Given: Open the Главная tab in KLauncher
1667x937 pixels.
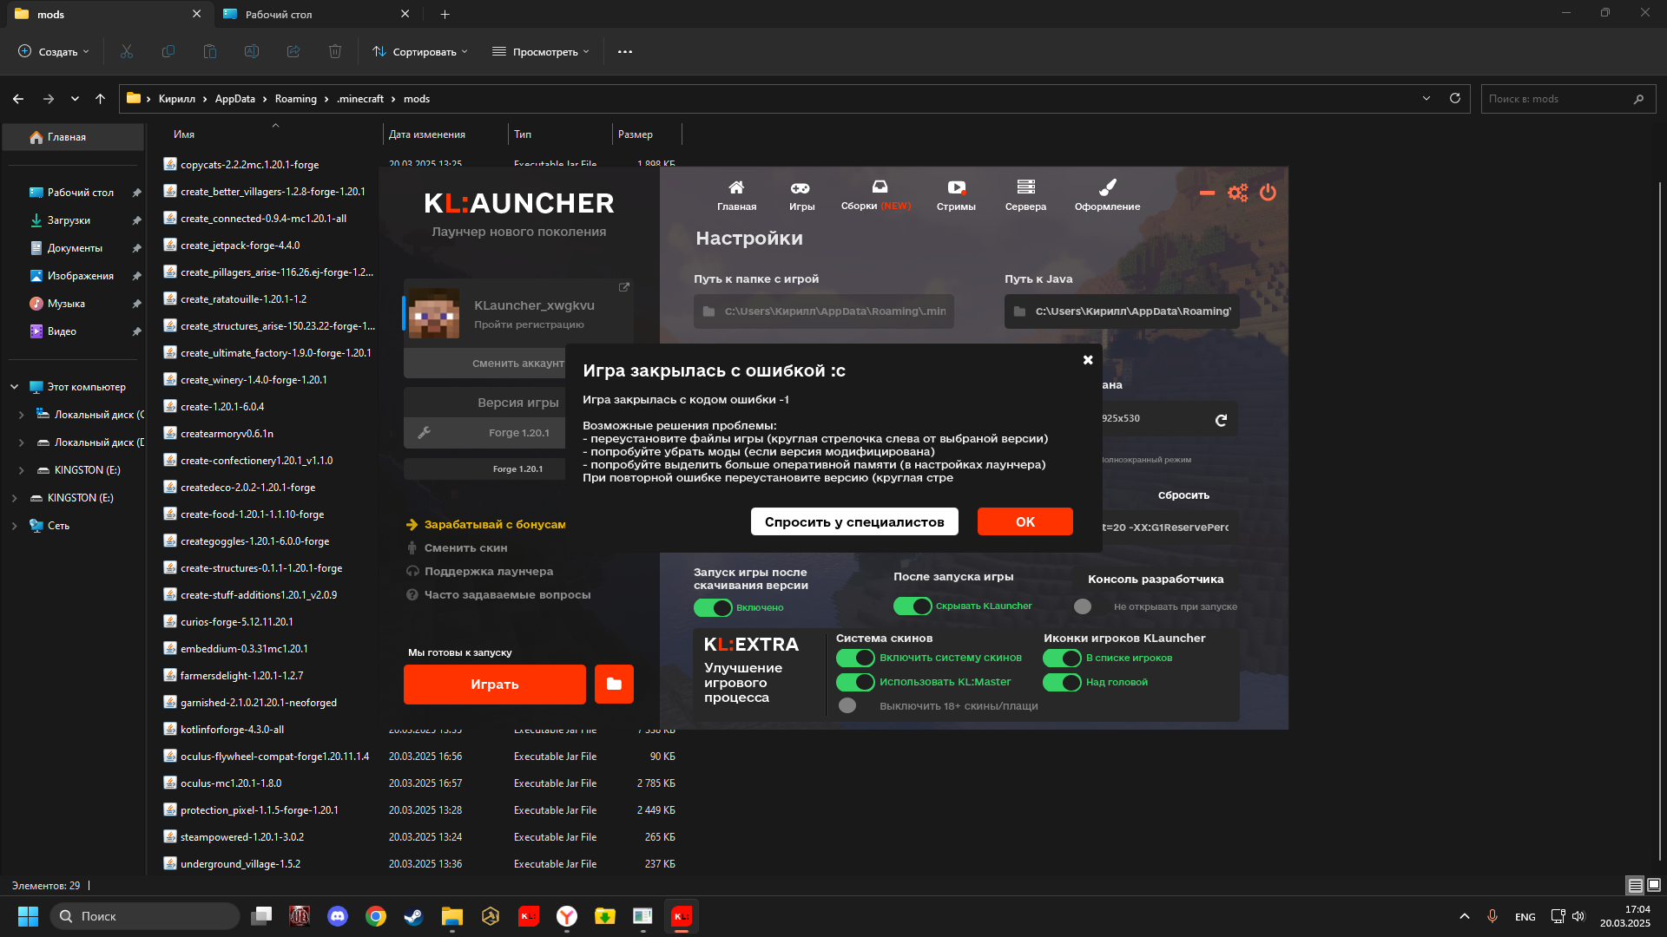Looking at the screenshot, I should click(736, 194).
